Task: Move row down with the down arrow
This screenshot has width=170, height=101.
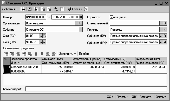Action: coord(42,54)
